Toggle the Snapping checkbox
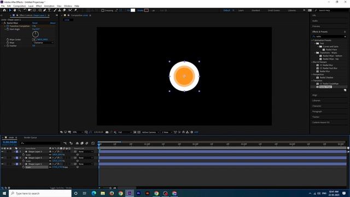350x197 pixels. [x=103, y=10]
